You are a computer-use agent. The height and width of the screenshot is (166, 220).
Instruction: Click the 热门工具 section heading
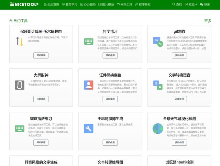21,21
